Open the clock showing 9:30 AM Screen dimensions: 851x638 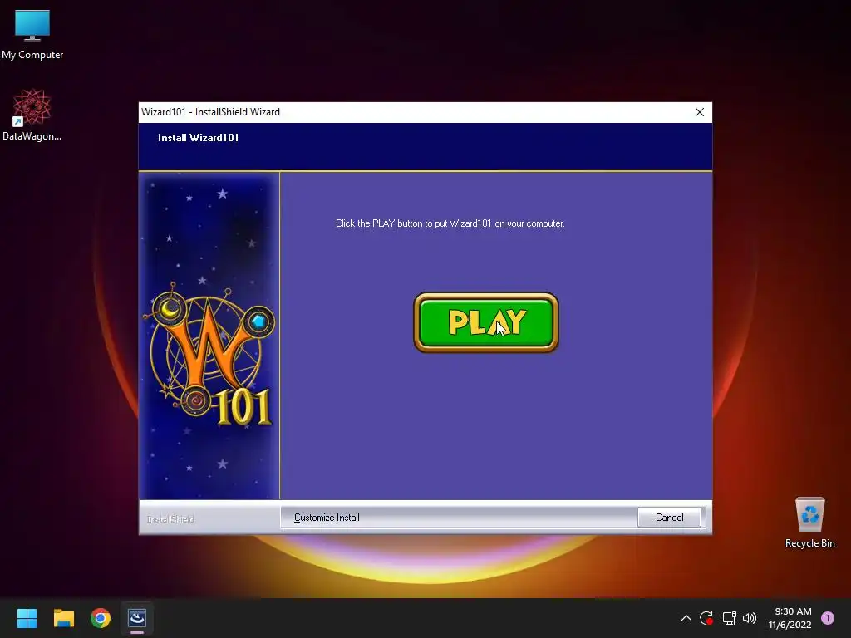point(790,618)
